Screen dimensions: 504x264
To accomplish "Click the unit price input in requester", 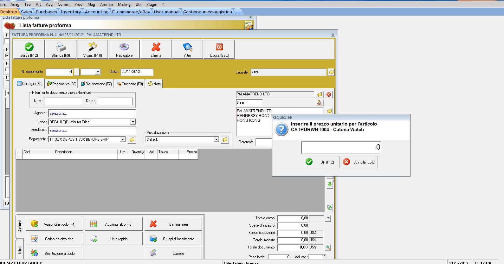I will 341,147.
